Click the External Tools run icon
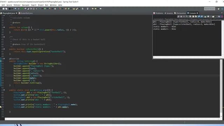 click(x=50, y=9)
